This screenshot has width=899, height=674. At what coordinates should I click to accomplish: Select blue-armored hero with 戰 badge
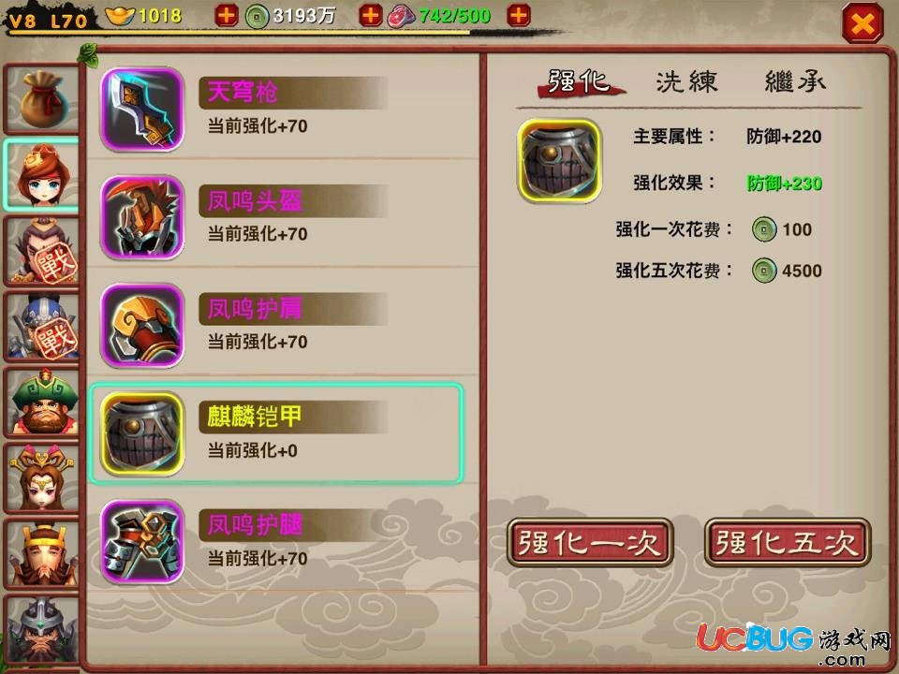click(41, 327)
